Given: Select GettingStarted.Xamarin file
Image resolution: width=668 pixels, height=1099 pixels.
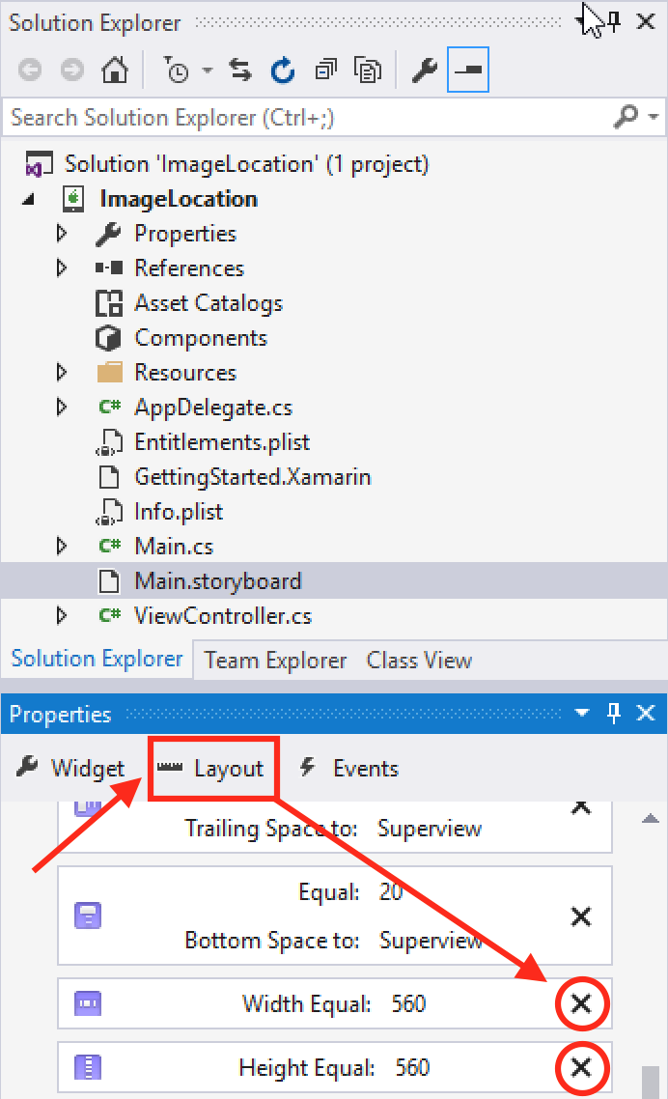Looking at the screenshot, I should (x=252, y=477).
